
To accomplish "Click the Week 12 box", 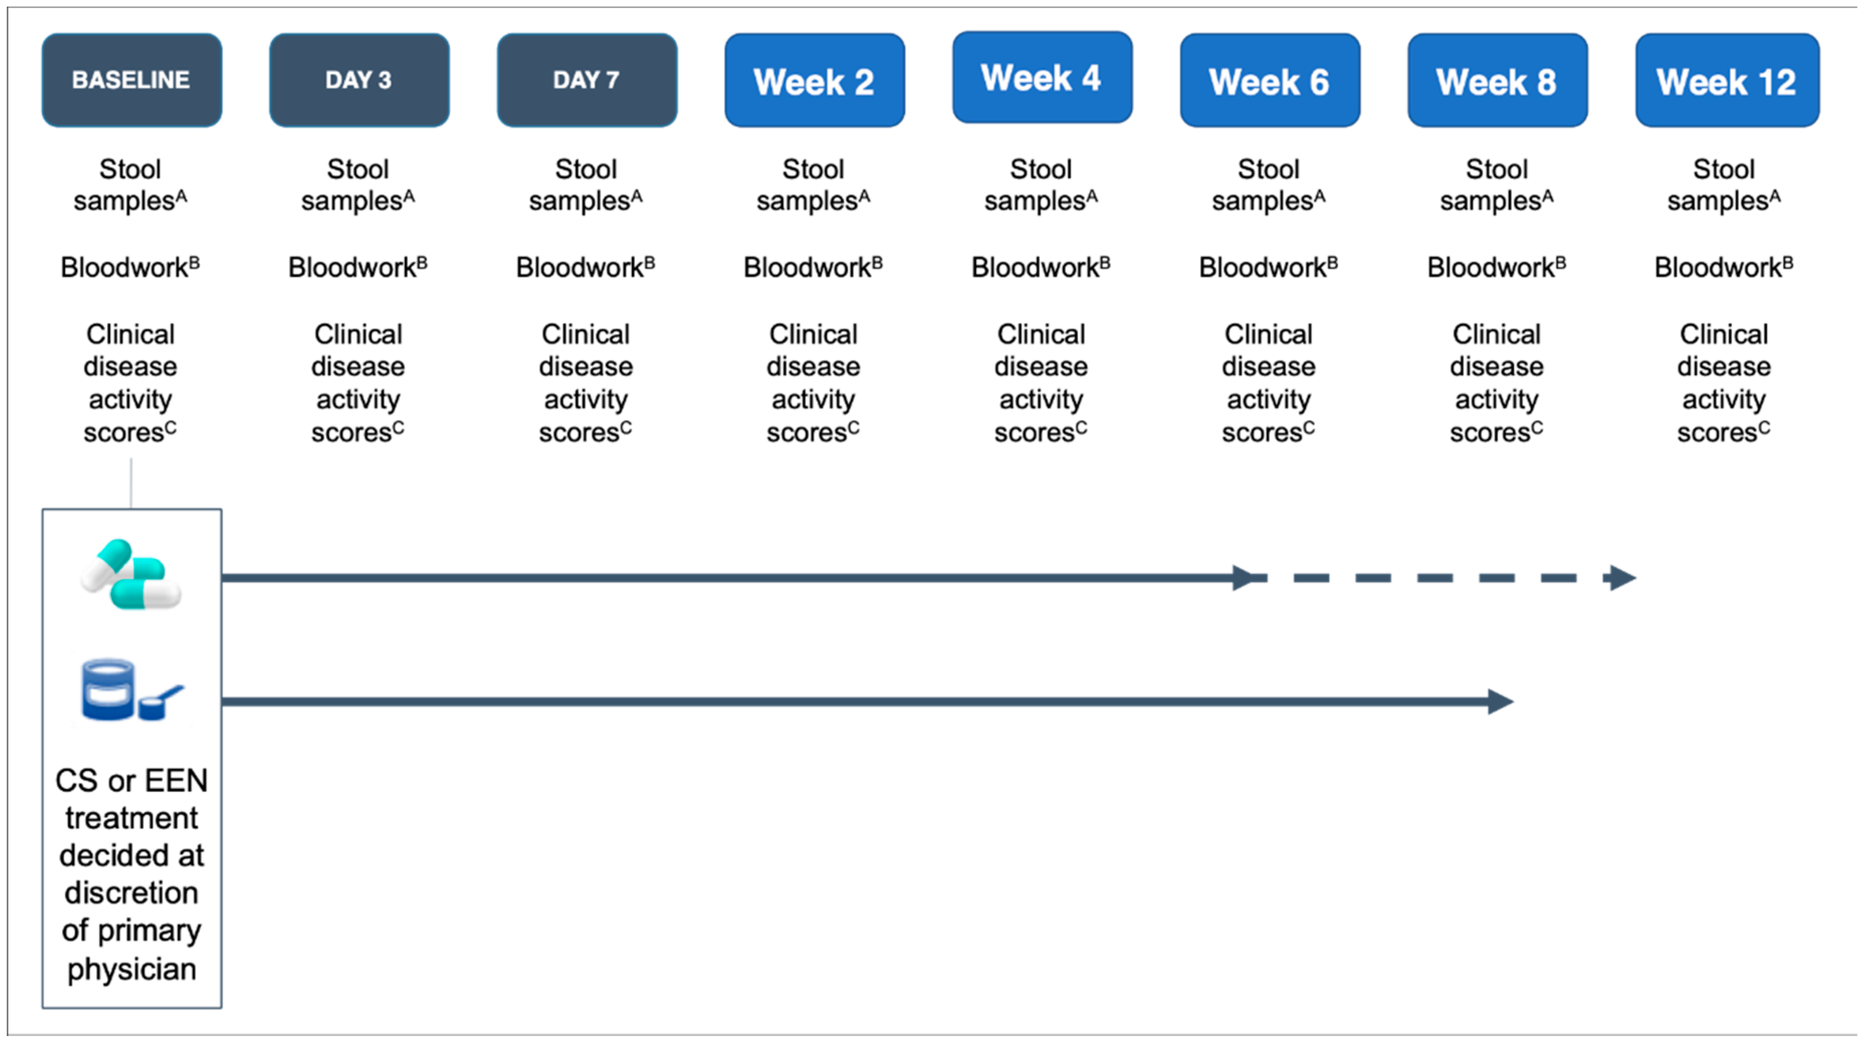I will pyautogui.click(x=1727, y=80).
